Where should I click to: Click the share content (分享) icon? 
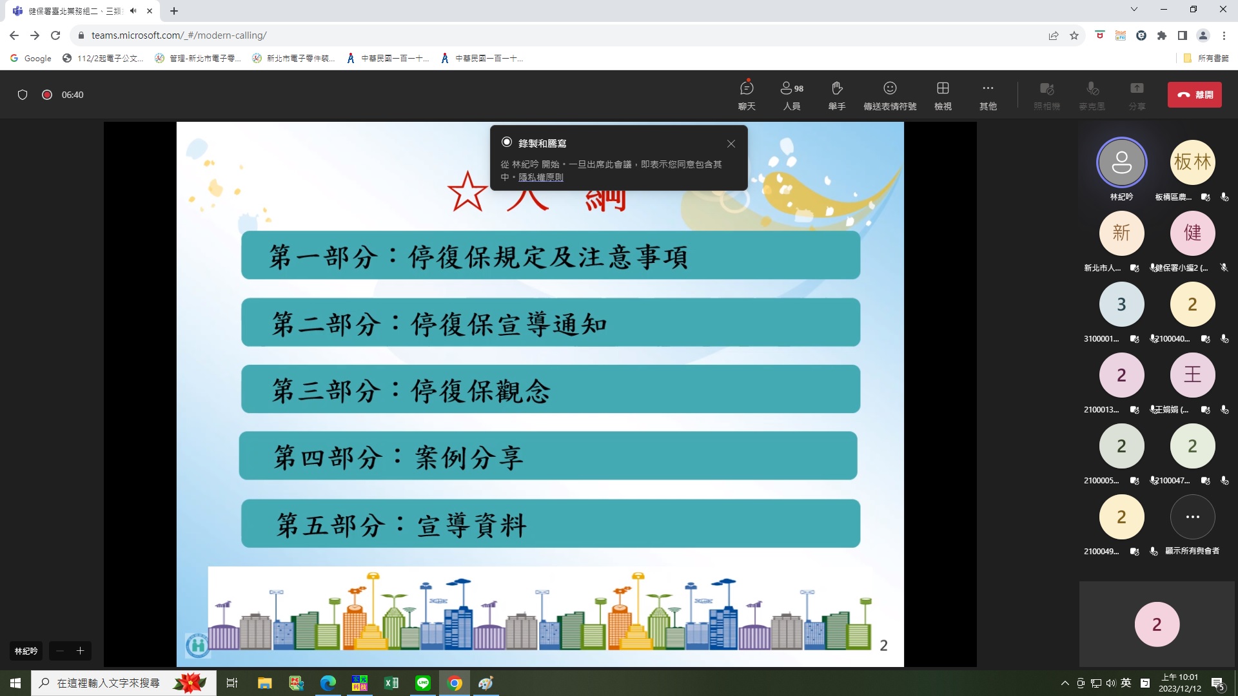1137,95
